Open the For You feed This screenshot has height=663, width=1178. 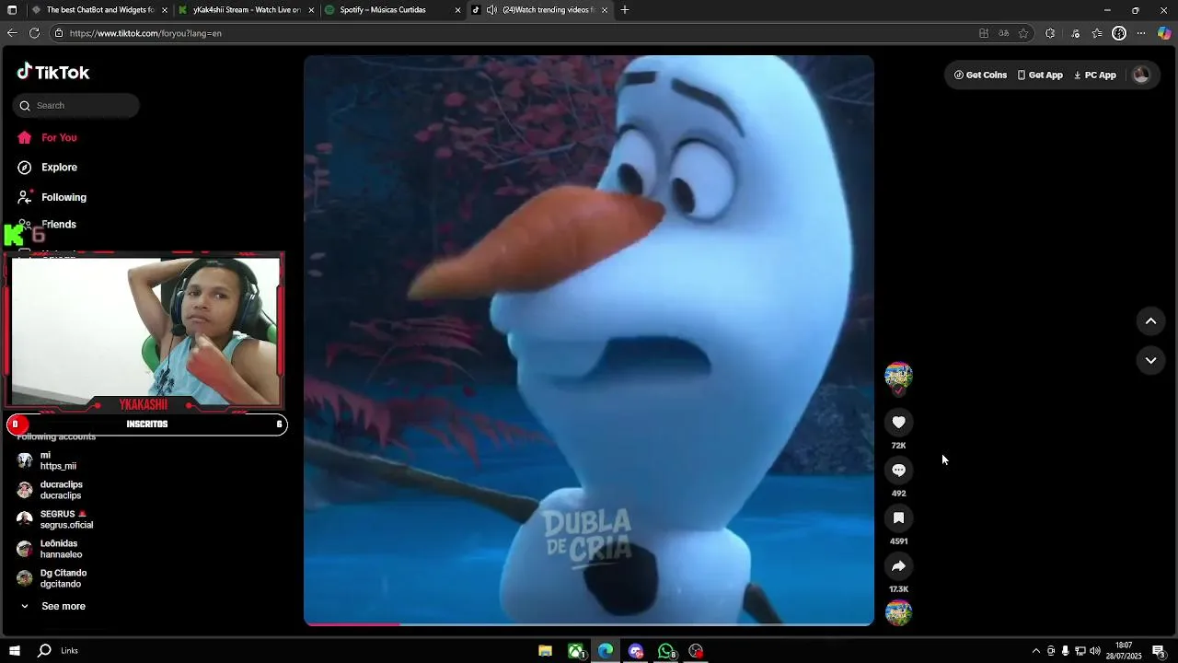tap(47, 138)
